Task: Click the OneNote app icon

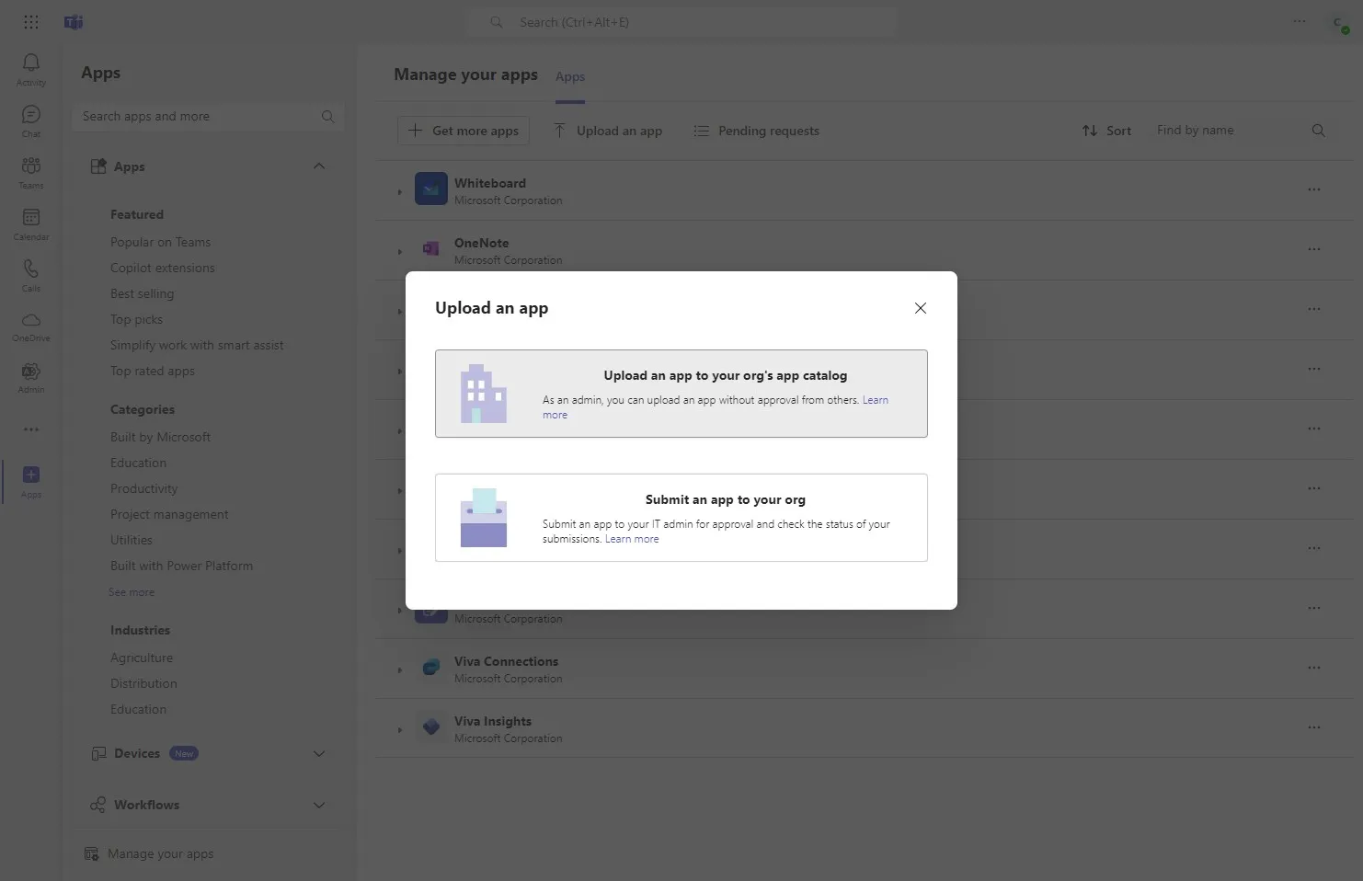Action: (x=431, y=248)
